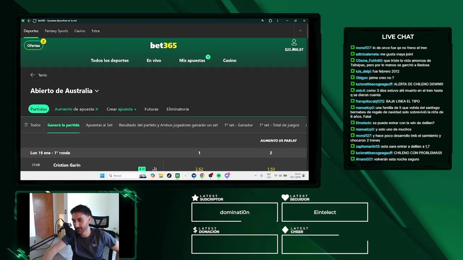463x260 pixels.
Task: Open the En vivo section
Action: click(154, 60)
